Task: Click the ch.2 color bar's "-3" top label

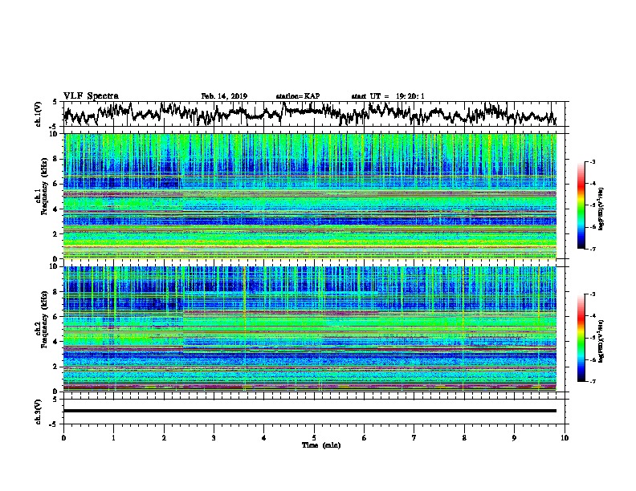Action: pyautogui.click(x=593, y=294)
